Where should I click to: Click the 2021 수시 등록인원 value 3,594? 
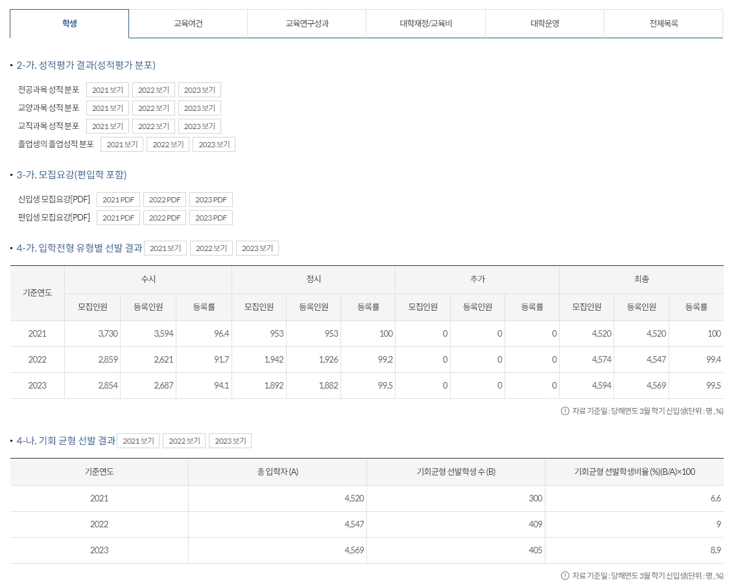pos(163,334)
